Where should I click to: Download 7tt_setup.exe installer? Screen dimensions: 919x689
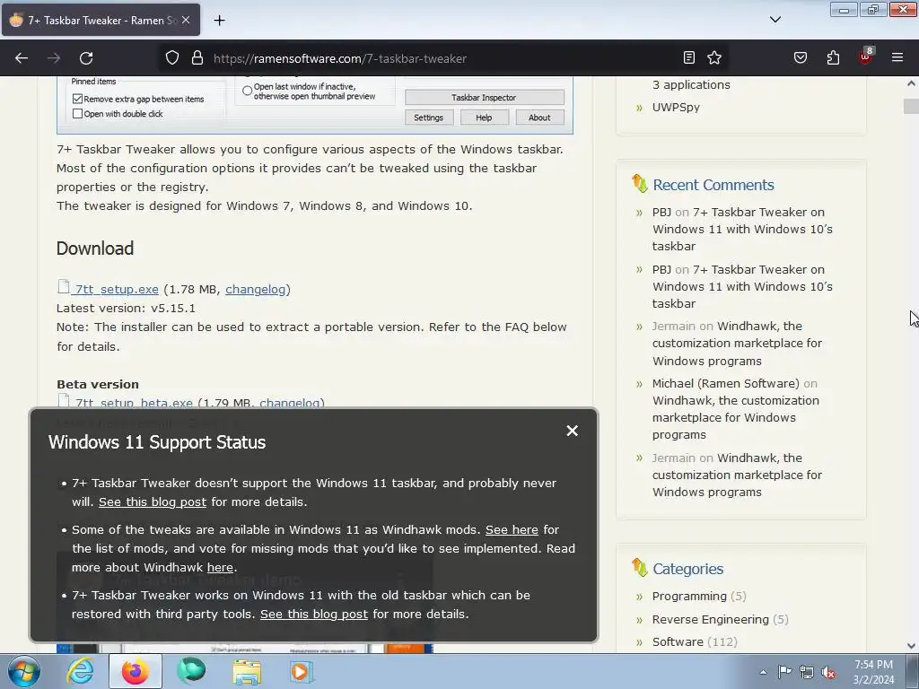(117, 290)
